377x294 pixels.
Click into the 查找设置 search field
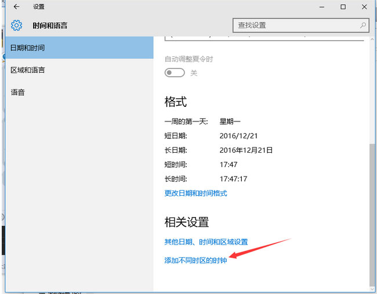301,26
